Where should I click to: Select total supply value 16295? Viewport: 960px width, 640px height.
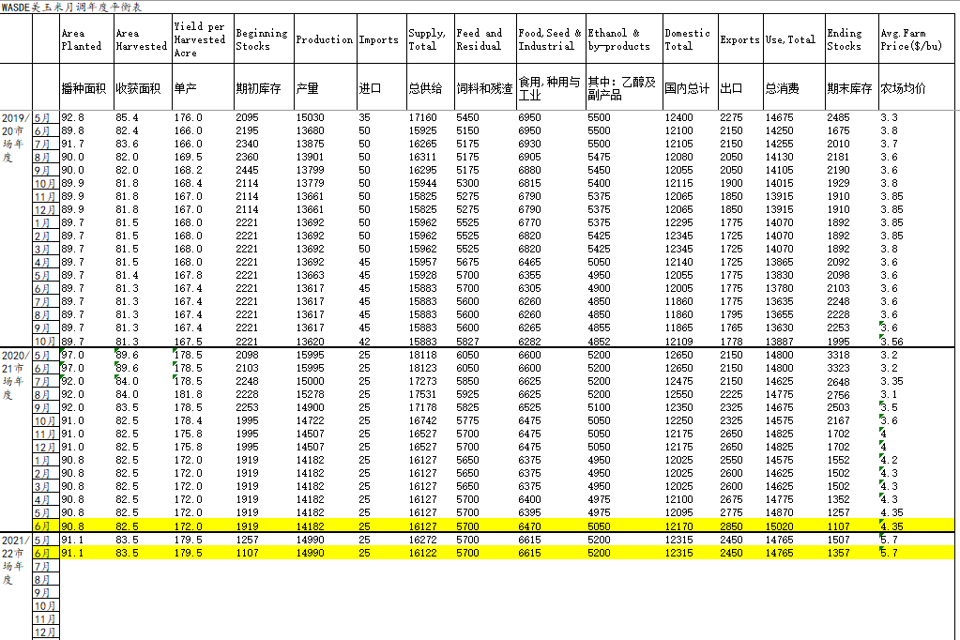(422, 170)
